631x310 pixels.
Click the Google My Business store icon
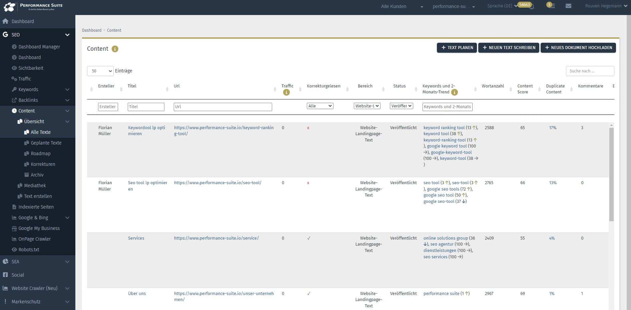pos(14,229)
